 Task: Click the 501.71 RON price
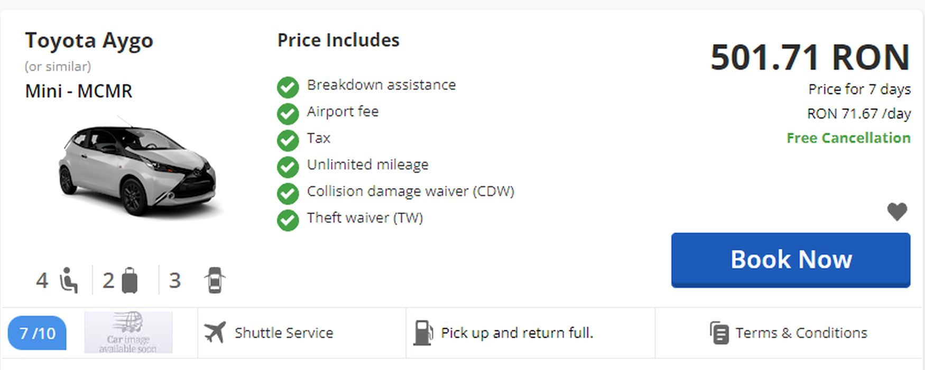[810, 57]
